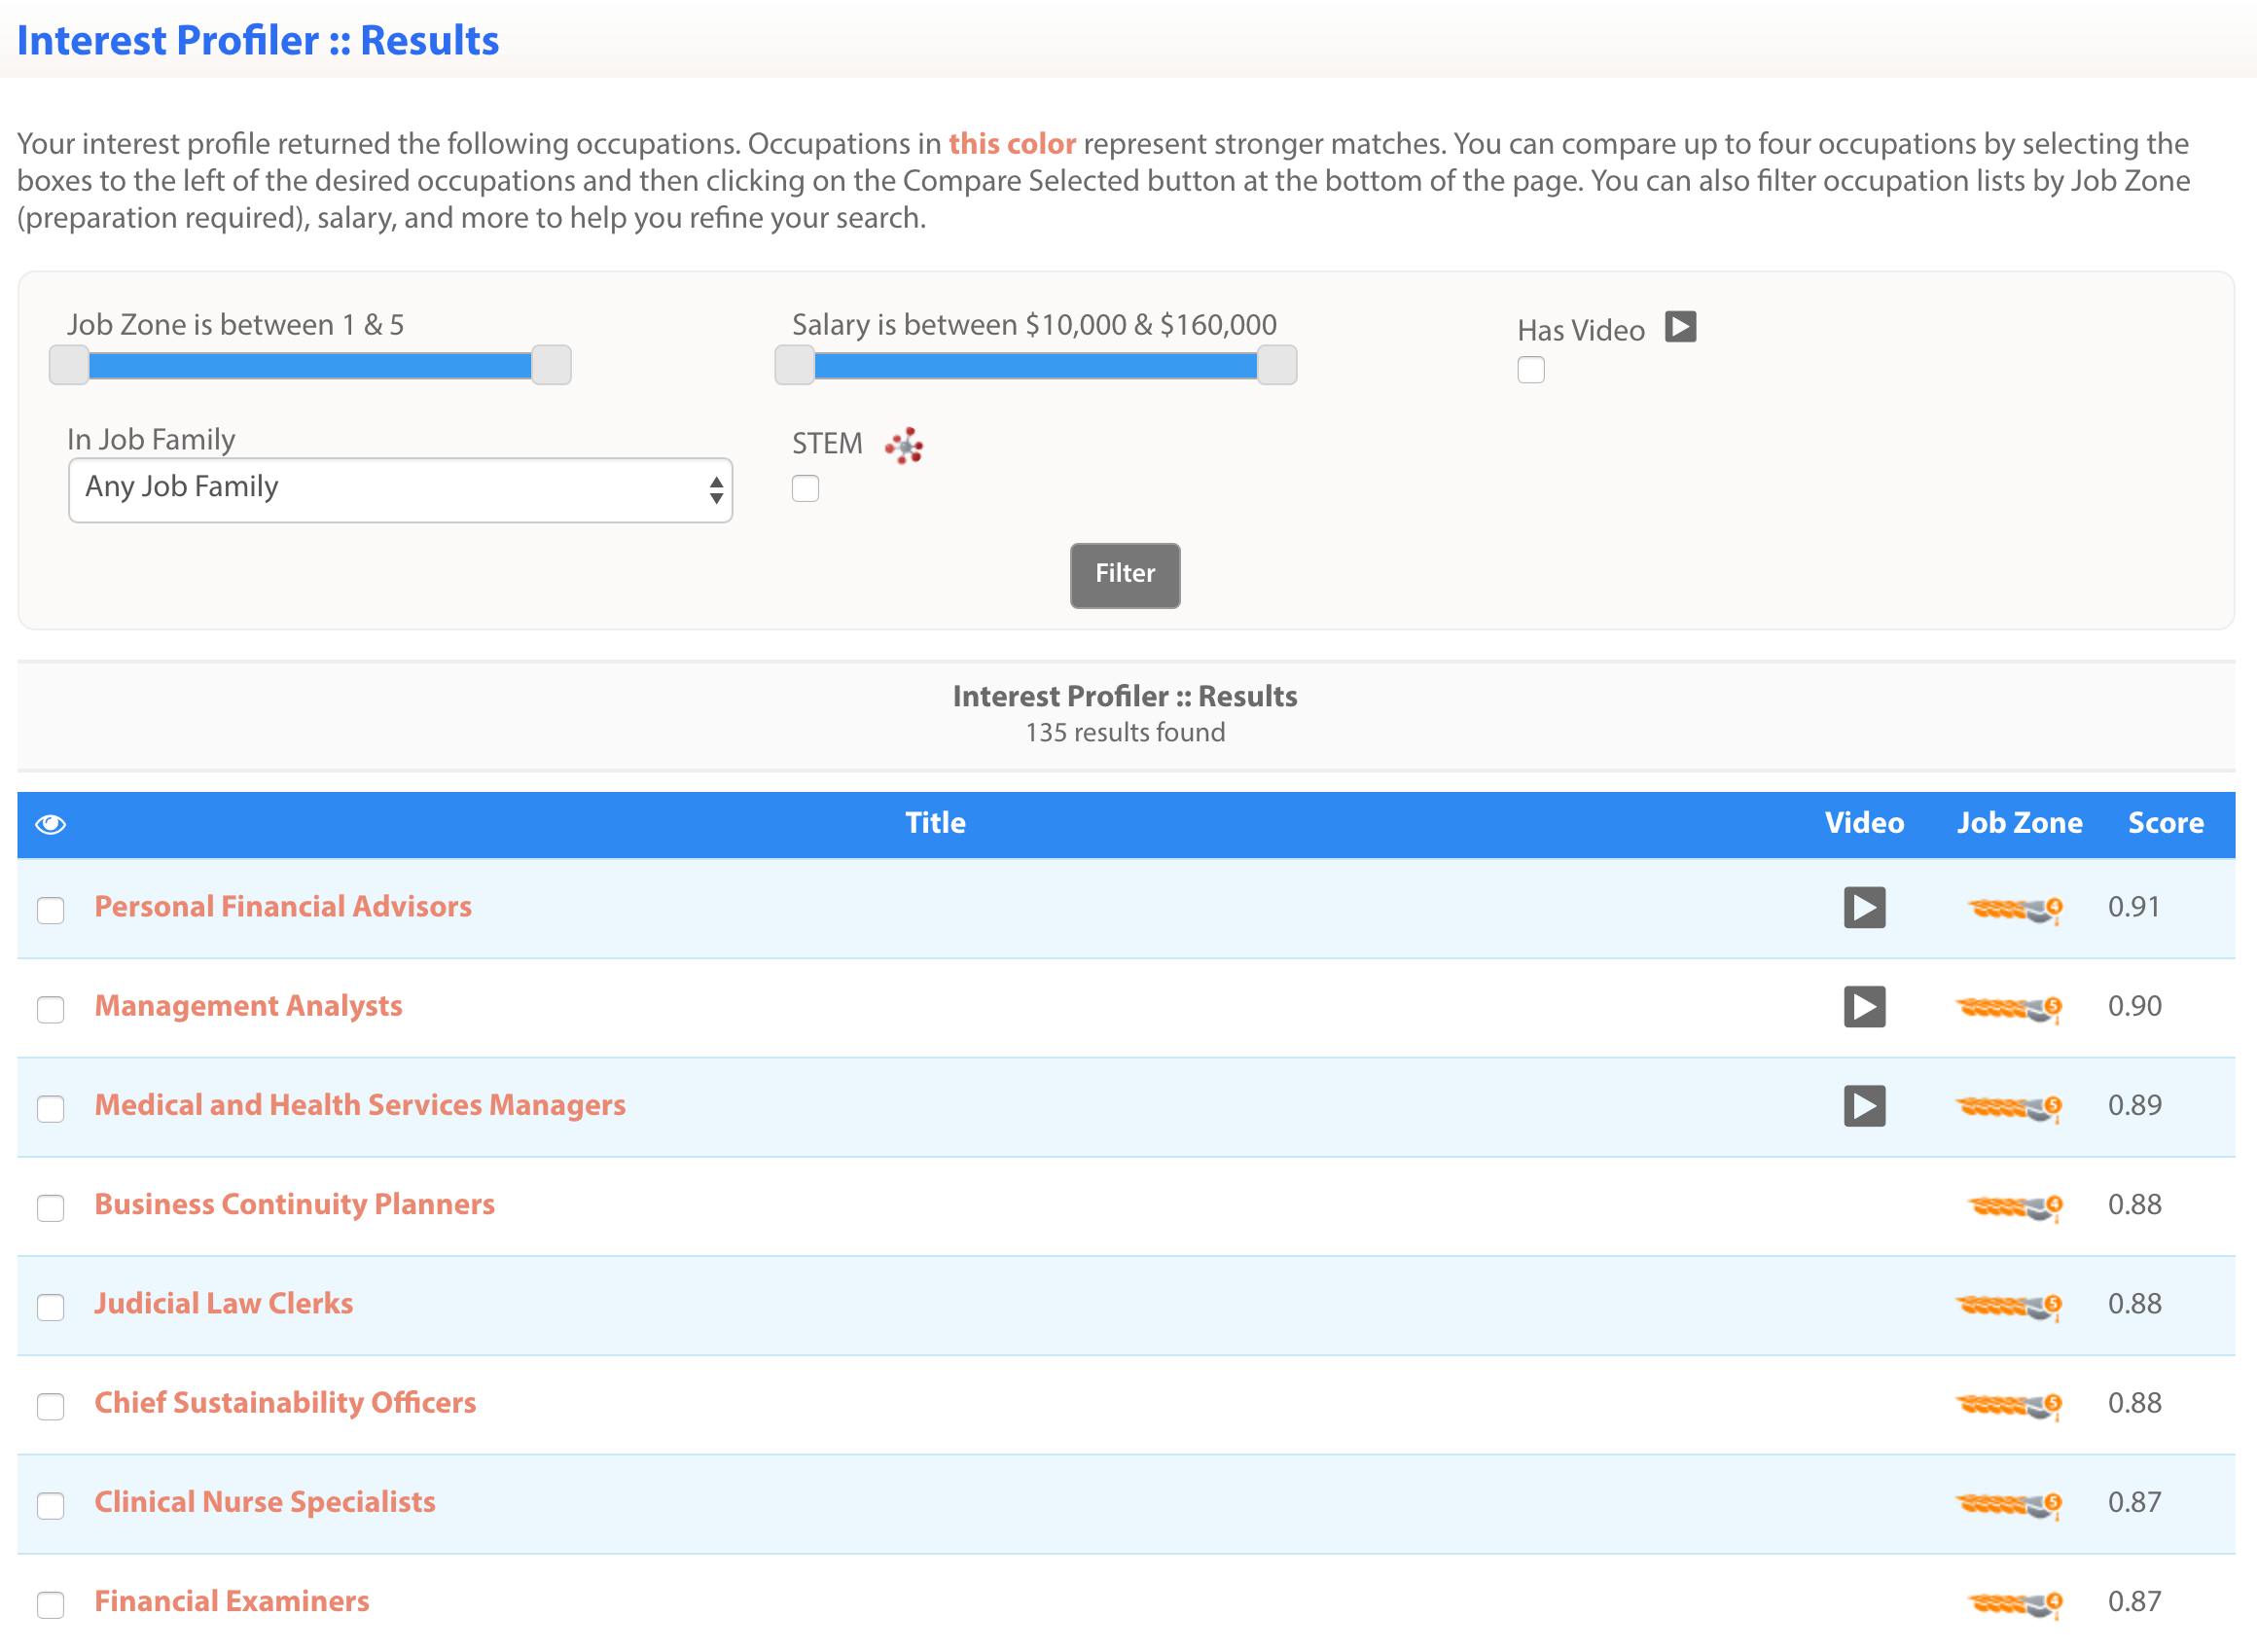Click the Job Zone column header
The image size is (2257, 1652).
coord(2021,823)
